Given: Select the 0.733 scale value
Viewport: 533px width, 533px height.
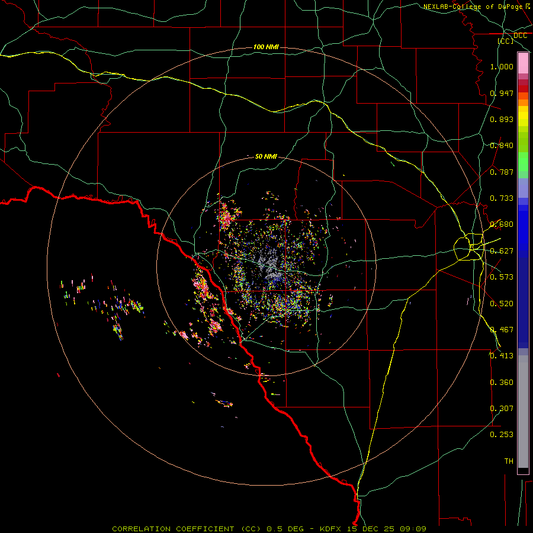Looking at the screenshot, I should coord(502,198).
